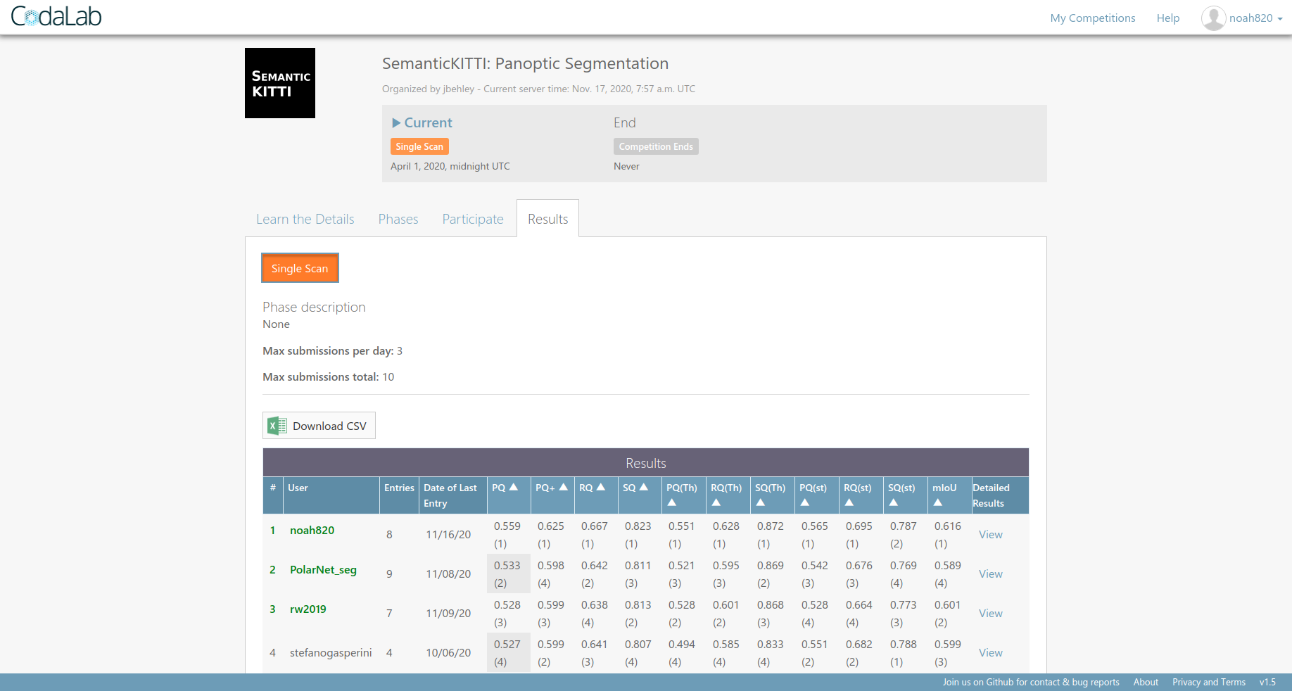Viewport: 1292px width, 691px height.
Task: Sort by the RQ(st) column arrow
Action: (849, 502)
